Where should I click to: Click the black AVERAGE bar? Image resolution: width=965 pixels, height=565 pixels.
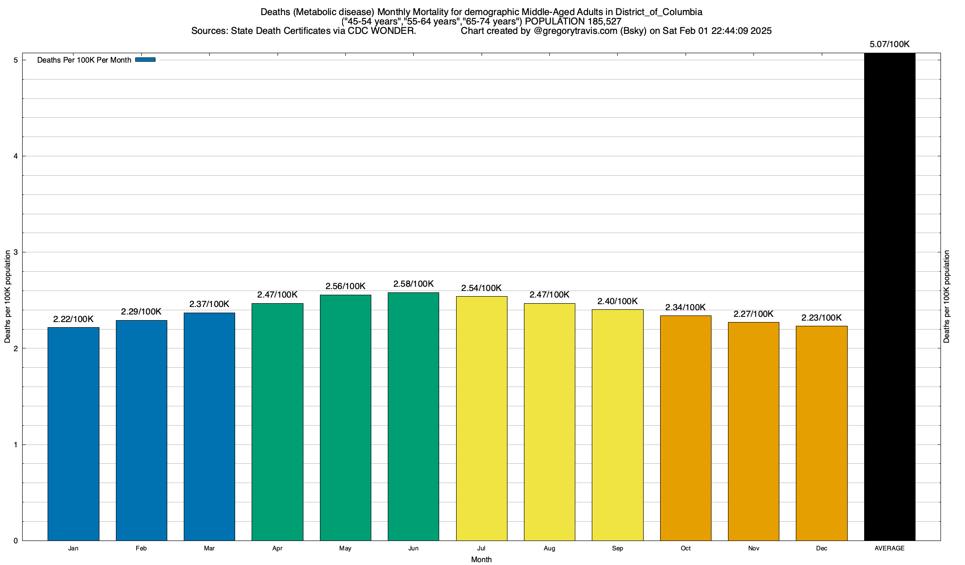889,297
